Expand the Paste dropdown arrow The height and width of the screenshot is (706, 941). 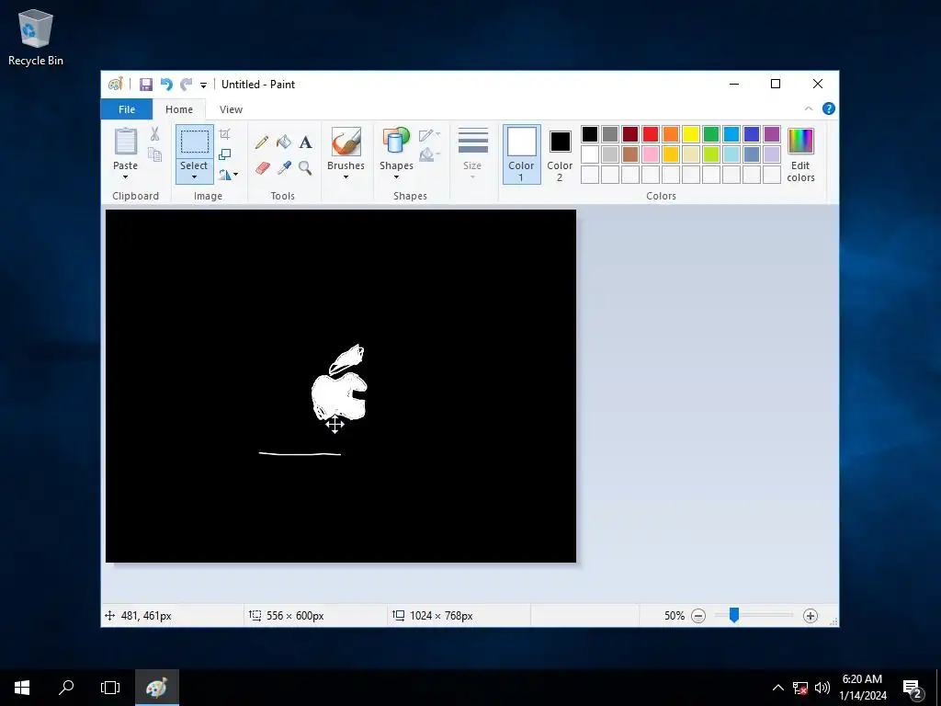tap(125, 176)
